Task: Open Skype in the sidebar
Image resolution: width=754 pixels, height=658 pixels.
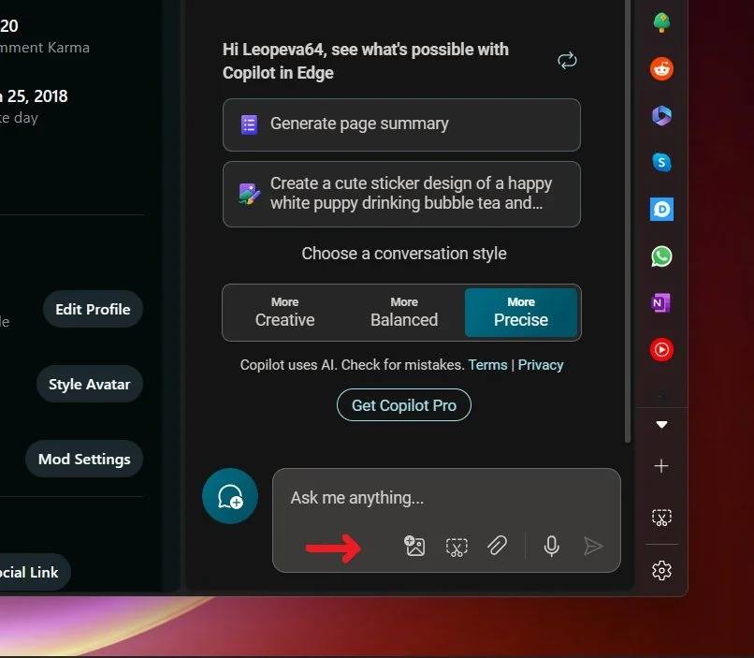Action: 661,162
